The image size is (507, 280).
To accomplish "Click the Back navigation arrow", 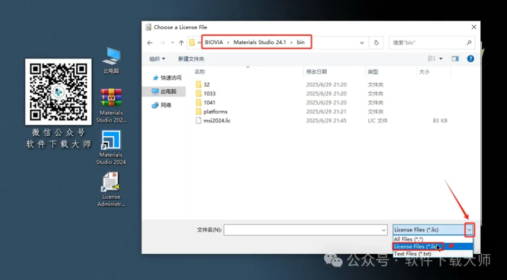I will 150,43.
